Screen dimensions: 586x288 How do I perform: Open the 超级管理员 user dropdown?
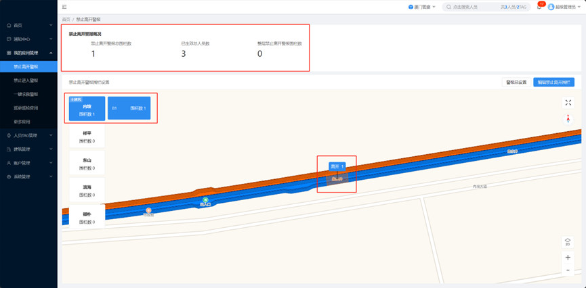[x=564, y=7]
